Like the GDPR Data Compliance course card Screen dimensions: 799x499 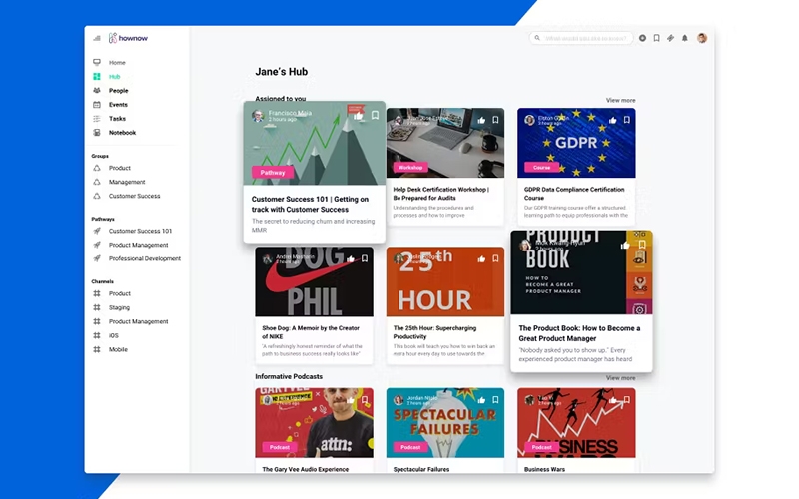coord(613,120)
